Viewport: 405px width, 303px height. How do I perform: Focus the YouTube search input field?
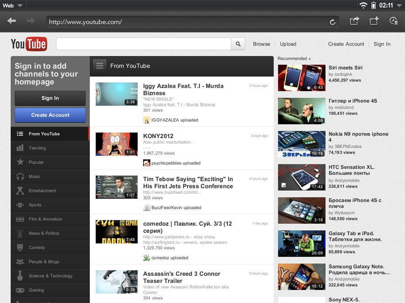click(144, 44)
